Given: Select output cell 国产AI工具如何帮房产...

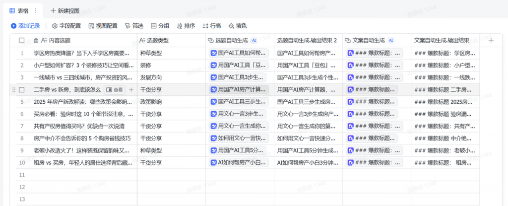Looking at the screenshot, I should [308, 53].
